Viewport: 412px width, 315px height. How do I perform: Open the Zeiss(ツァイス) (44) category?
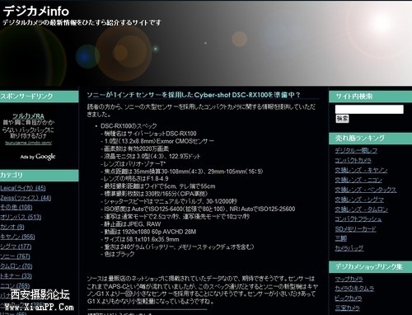pos(26,198)
